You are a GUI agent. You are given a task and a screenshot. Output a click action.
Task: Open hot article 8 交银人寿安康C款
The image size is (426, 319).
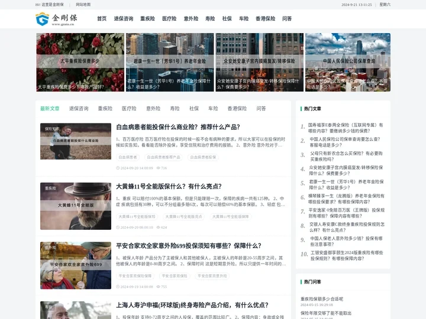point(347,227)
